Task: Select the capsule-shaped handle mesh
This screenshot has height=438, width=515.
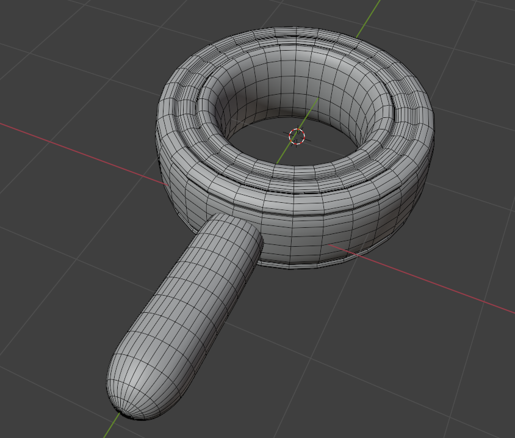Action: (185, 316)
